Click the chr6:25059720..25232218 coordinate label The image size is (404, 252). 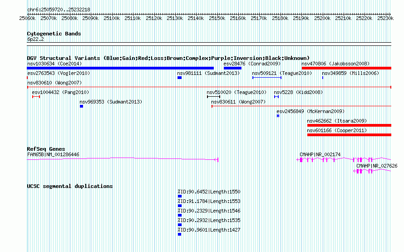59,10
